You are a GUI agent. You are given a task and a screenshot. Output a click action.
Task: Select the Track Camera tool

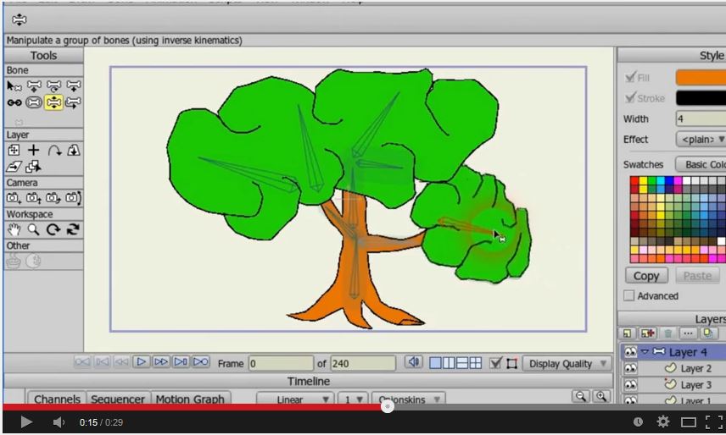(14, 198)
